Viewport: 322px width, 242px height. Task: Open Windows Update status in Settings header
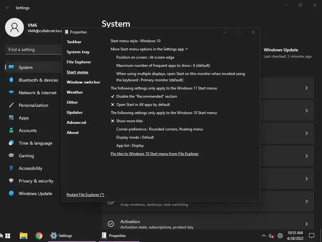(x=287, y=53)
